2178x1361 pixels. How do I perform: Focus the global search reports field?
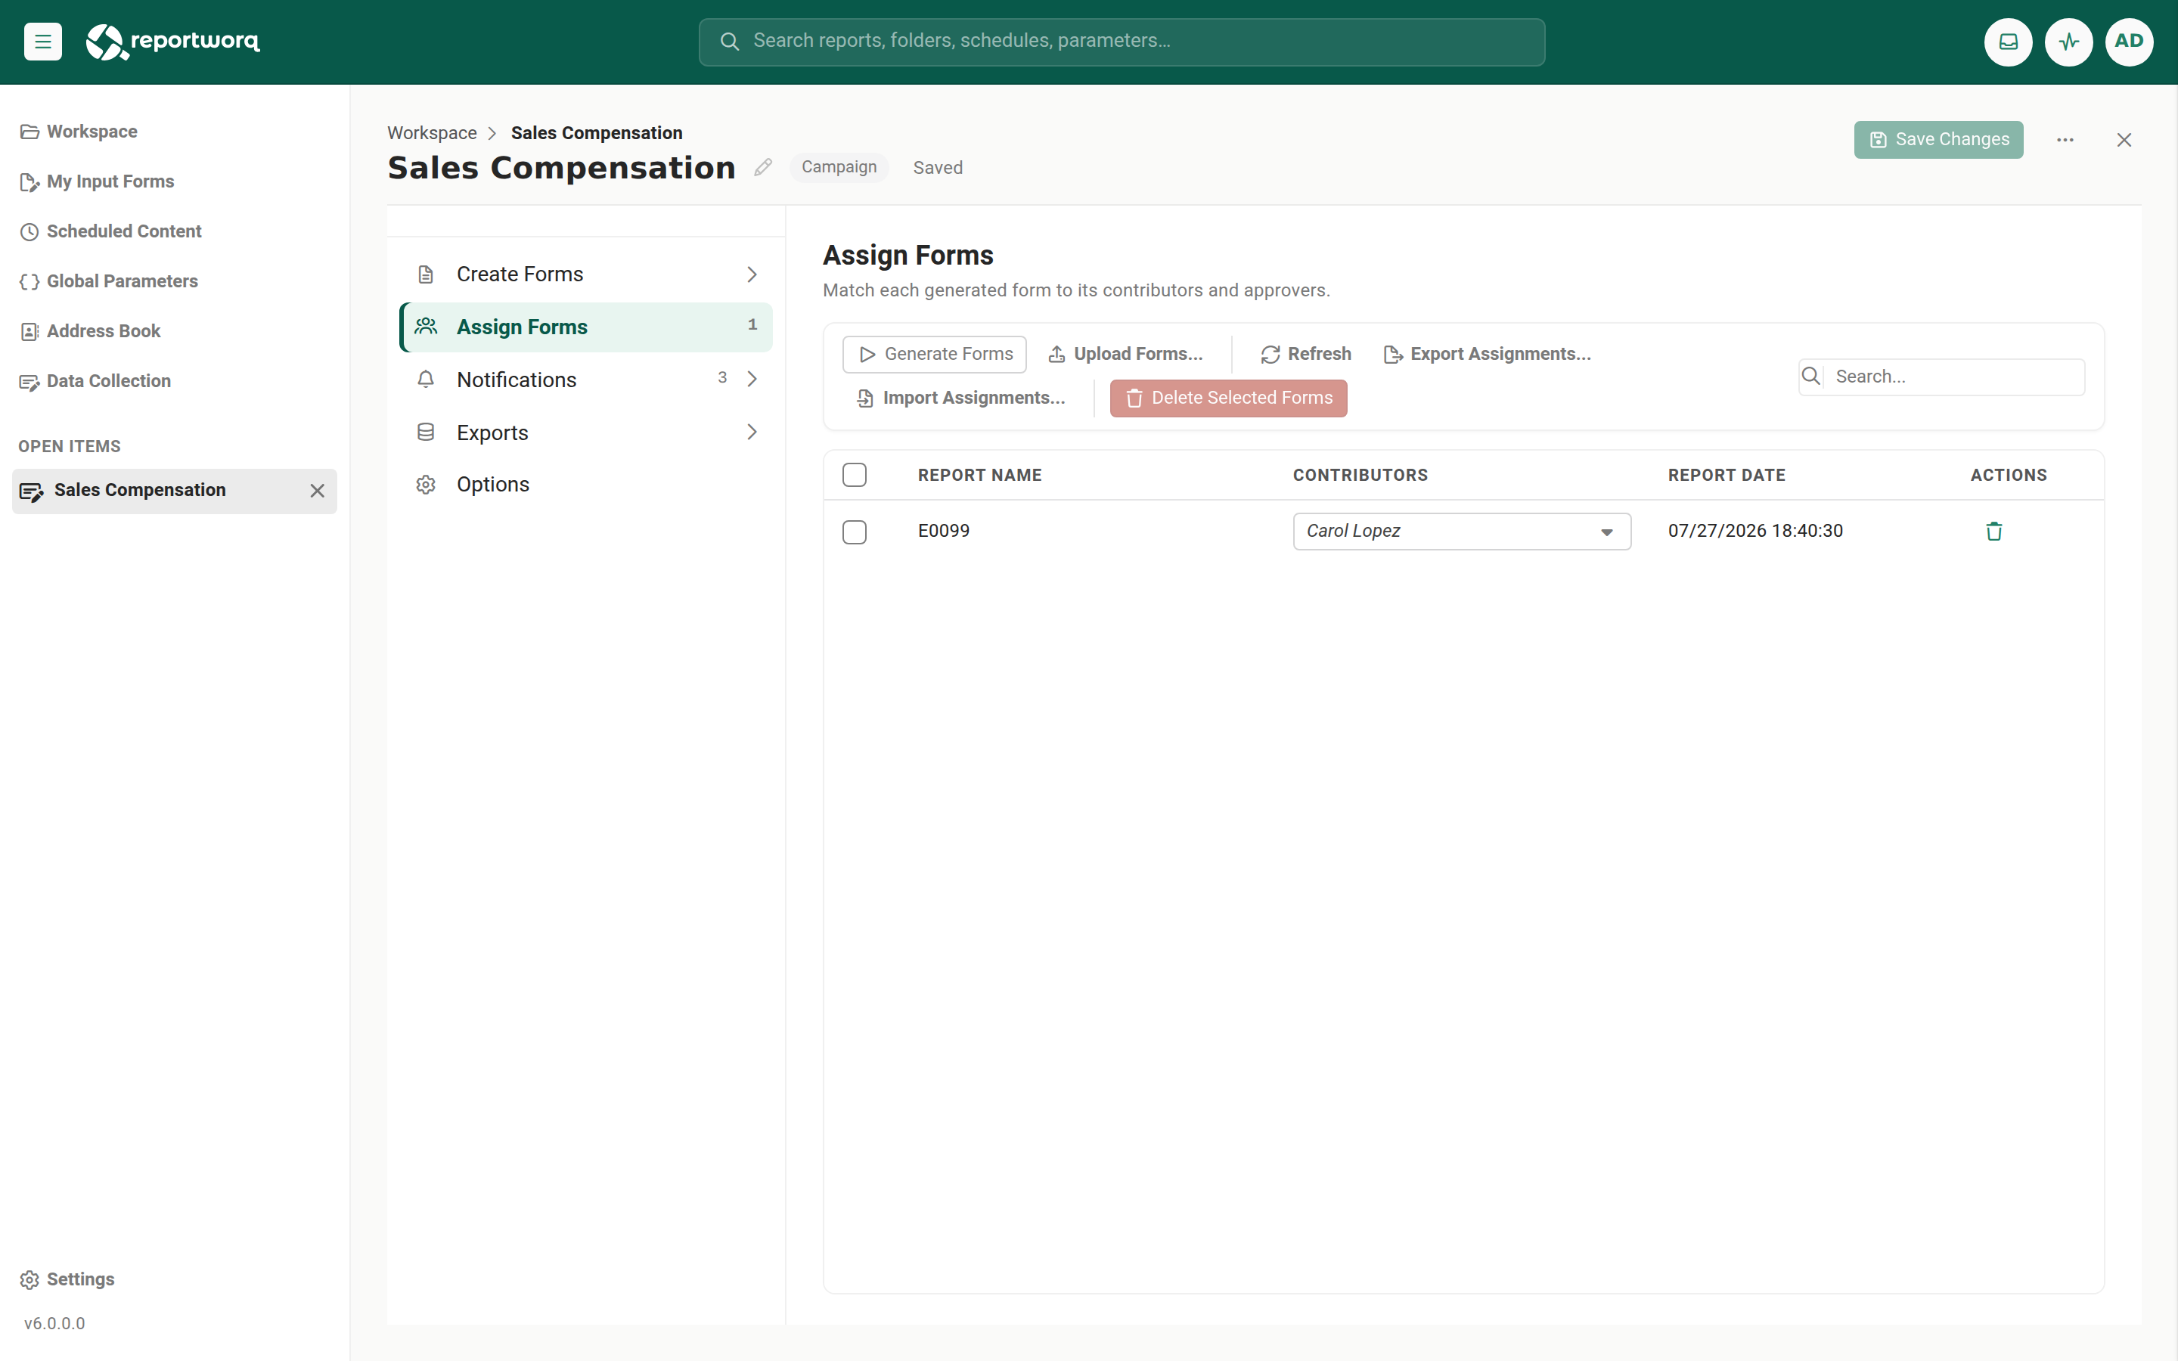(1122, 42)
